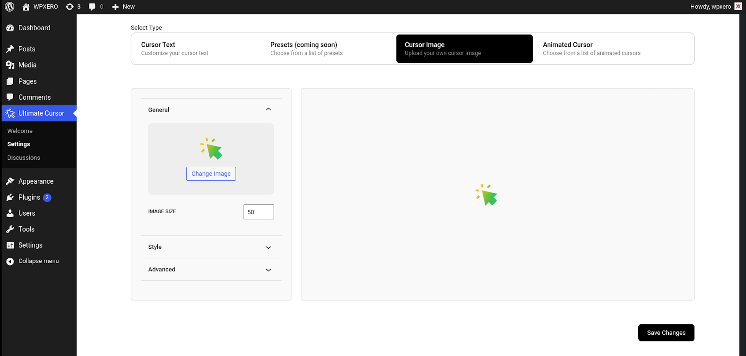Open the Users menu label
Viewport: 746px width, 356px height.
tap(27, 214)
